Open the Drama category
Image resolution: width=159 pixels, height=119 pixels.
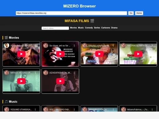click(114, 28)
